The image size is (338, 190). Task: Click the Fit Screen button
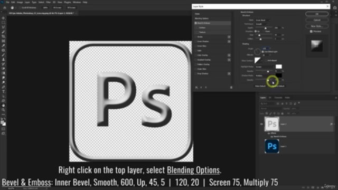57,8
